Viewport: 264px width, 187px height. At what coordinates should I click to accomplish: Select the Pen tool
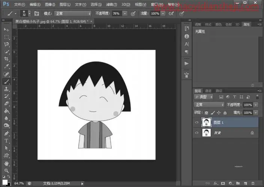6,133
